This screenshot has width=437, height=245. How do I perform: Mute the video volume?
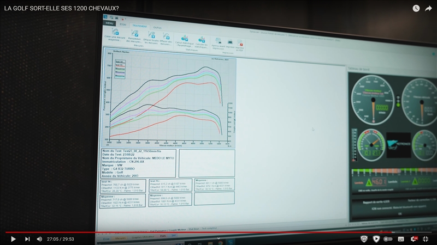(39, 239)
